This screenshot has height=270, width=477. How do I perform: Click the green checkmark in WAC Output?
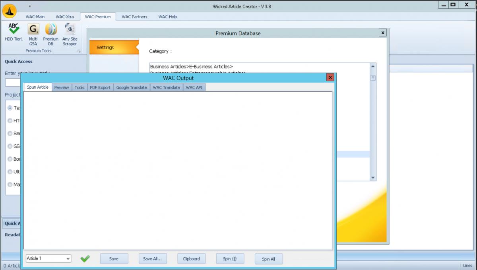85,259
